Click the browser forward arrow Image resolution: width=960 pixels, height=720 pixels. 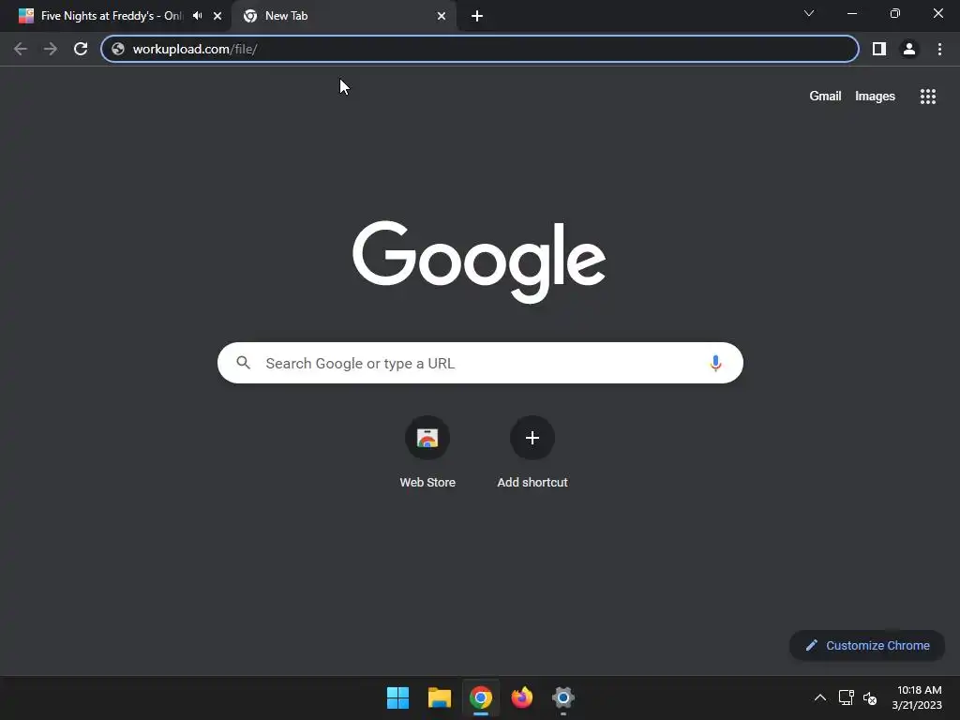[x=51, y=49]
